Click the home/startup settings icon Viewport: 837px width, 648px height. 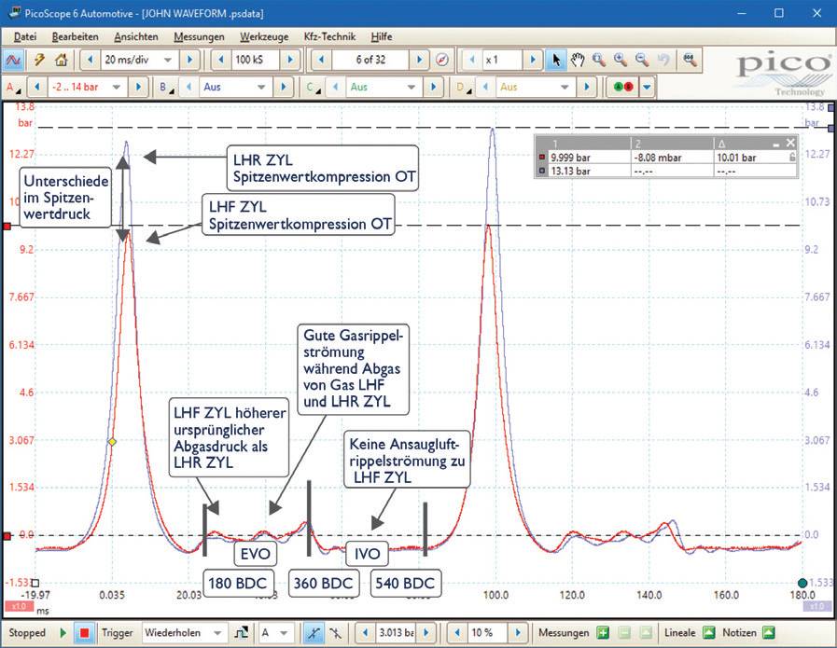coord(61,60)
